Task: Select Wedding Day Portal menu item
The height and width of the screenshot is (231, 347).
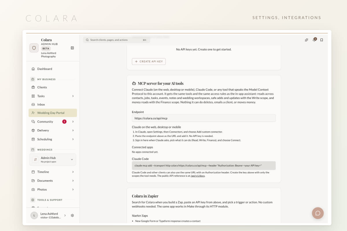Action: coord(53,113)
